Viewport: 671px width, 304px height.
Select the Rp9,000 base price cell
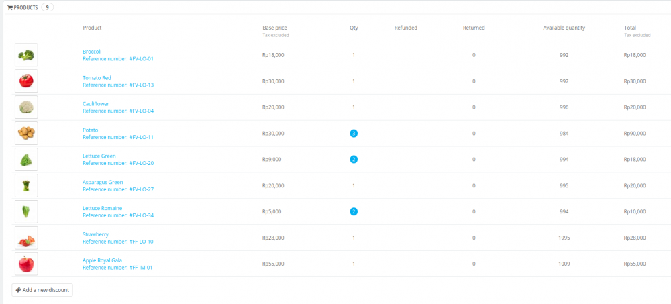272,159
